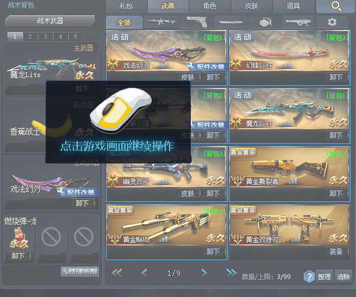Image resolution: width=356 pixels, height=297 pixels.
Task: Switch to the 武器 tab
Action: [168, 6]
